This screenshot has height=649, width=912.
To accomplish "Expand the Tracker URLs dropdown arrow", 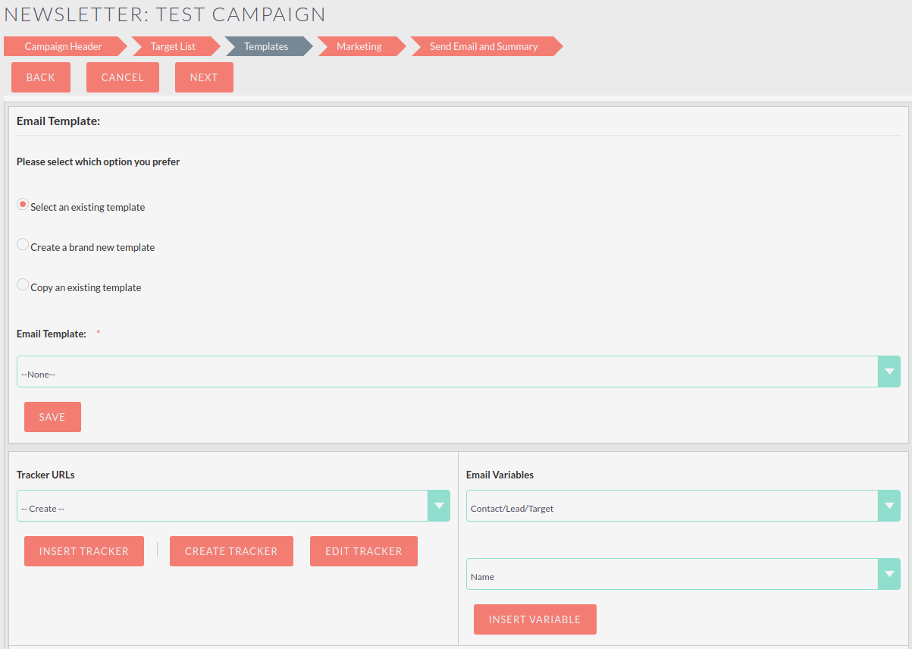I will pyautogui.click(x=439, y=506).
